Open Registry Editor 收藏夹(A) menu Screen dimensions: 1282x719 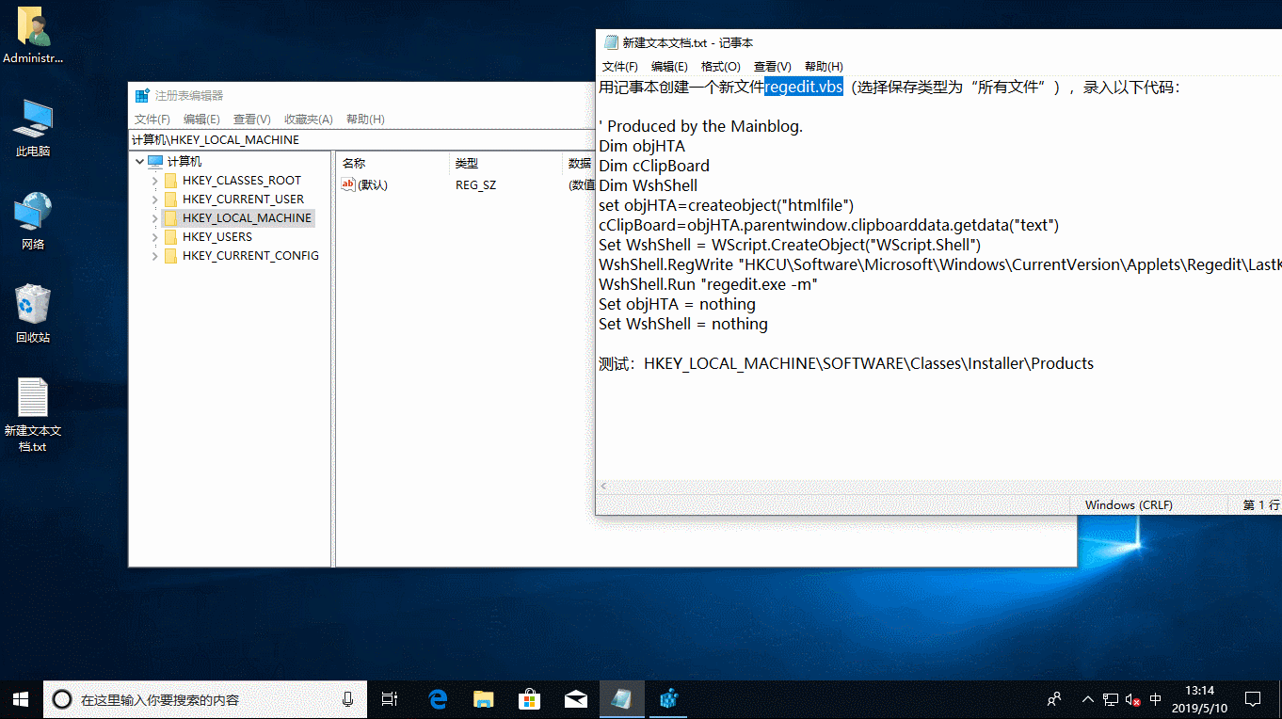click(x=309, y=120)
